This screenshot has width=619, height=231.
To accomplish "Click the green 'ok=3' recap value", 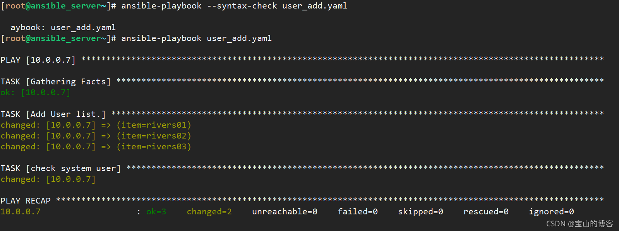I will [156, 212].
